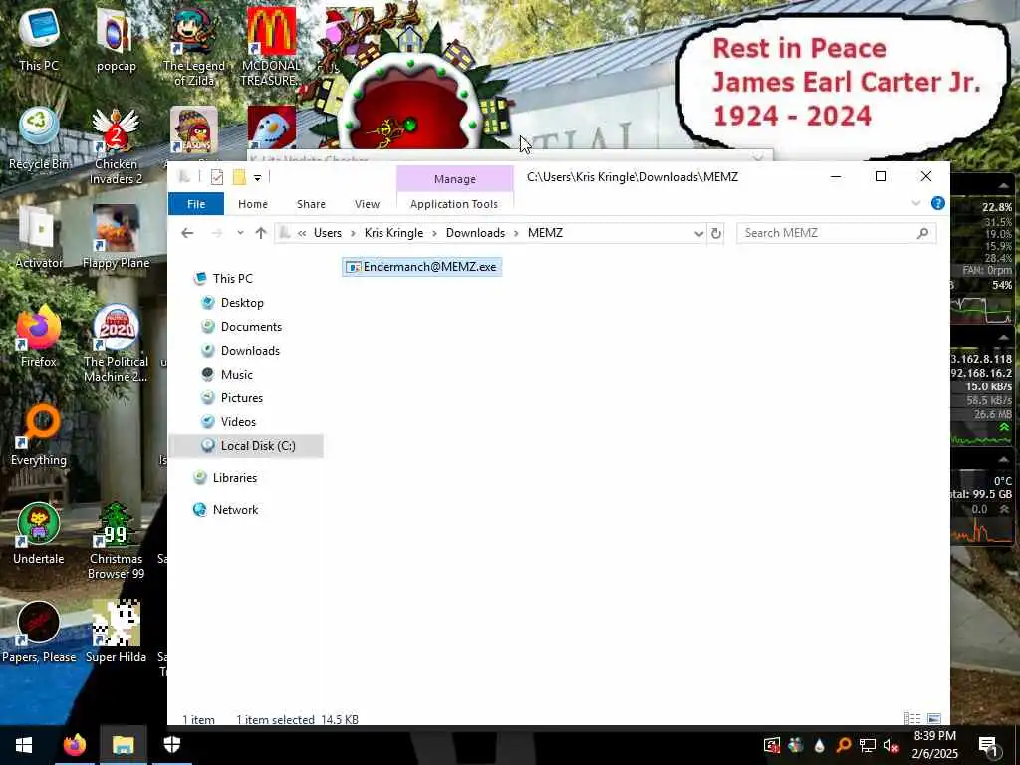Launch Chicken Invaders 2 from desktop
1020x765 pixels.
click(x=116, y=145)
